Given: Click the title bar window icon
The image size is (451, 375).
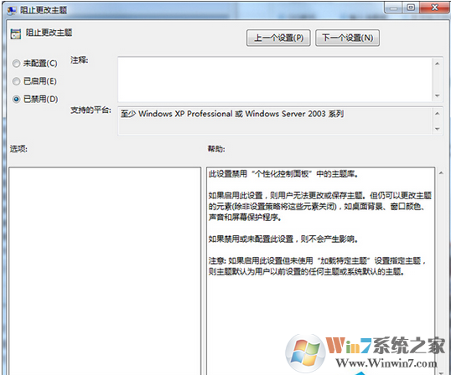Looking at the screenshot, I should pos(12,10).
